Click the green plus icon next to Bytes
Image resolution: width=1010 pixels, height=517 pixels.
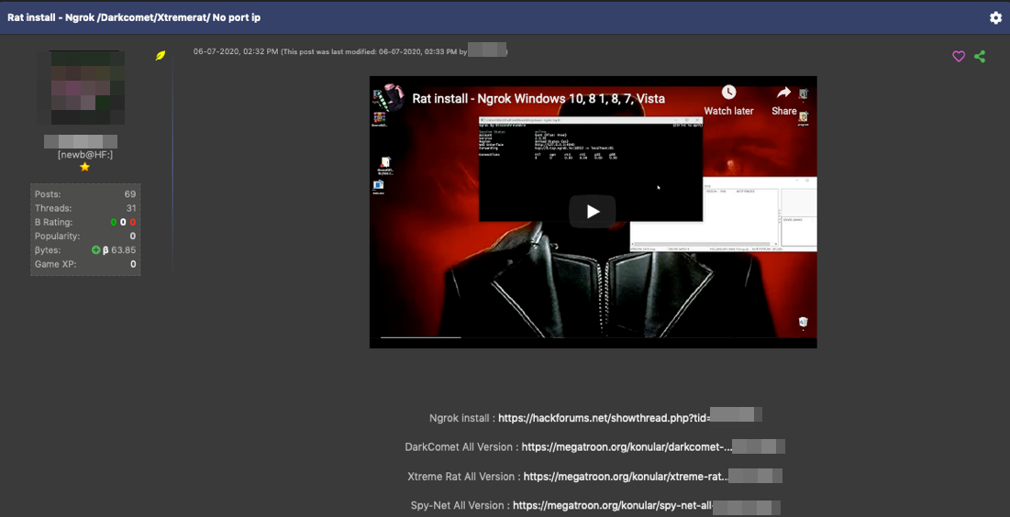pyautogui.click(x=96, y=250)
